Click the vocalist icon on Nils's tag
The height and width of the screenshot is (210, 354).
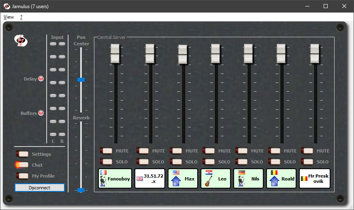tap(241, 181)
